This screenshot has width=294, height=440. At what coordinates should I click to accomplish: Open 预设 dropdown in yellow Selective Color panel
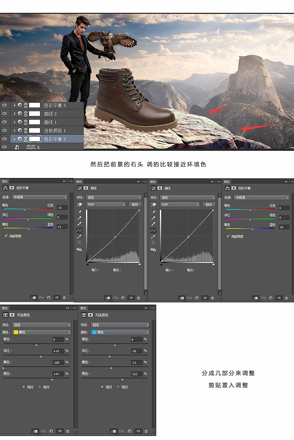(42, 325)
